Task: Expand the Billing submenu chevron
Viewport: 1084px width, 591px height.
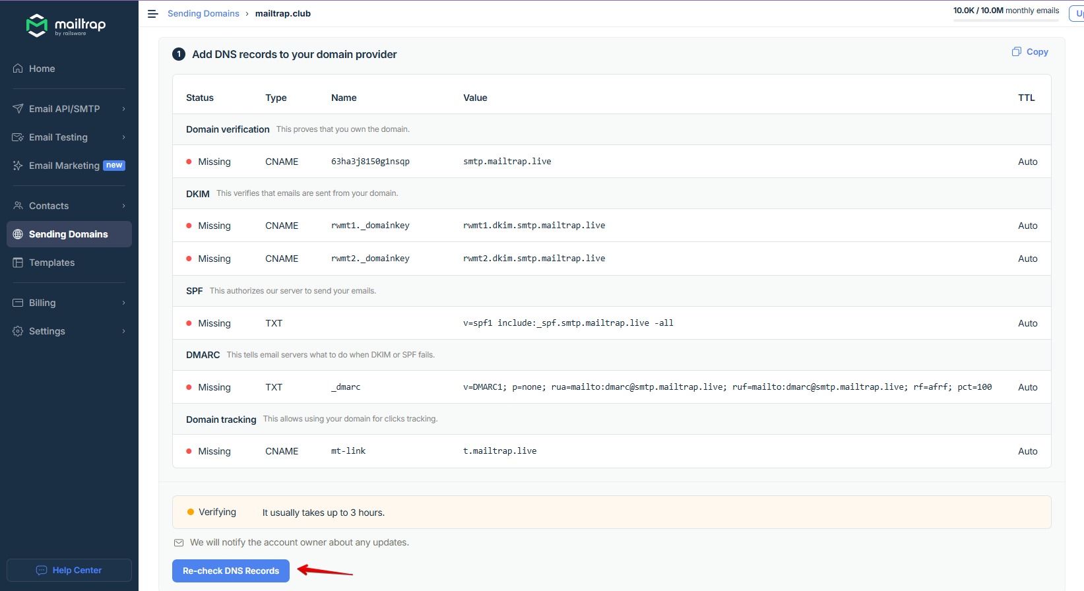Action: (x=123, y=303)
